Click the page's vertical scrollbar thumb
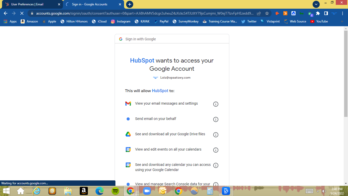This screenshot has height=196, width=348. (x=346, y=74)
